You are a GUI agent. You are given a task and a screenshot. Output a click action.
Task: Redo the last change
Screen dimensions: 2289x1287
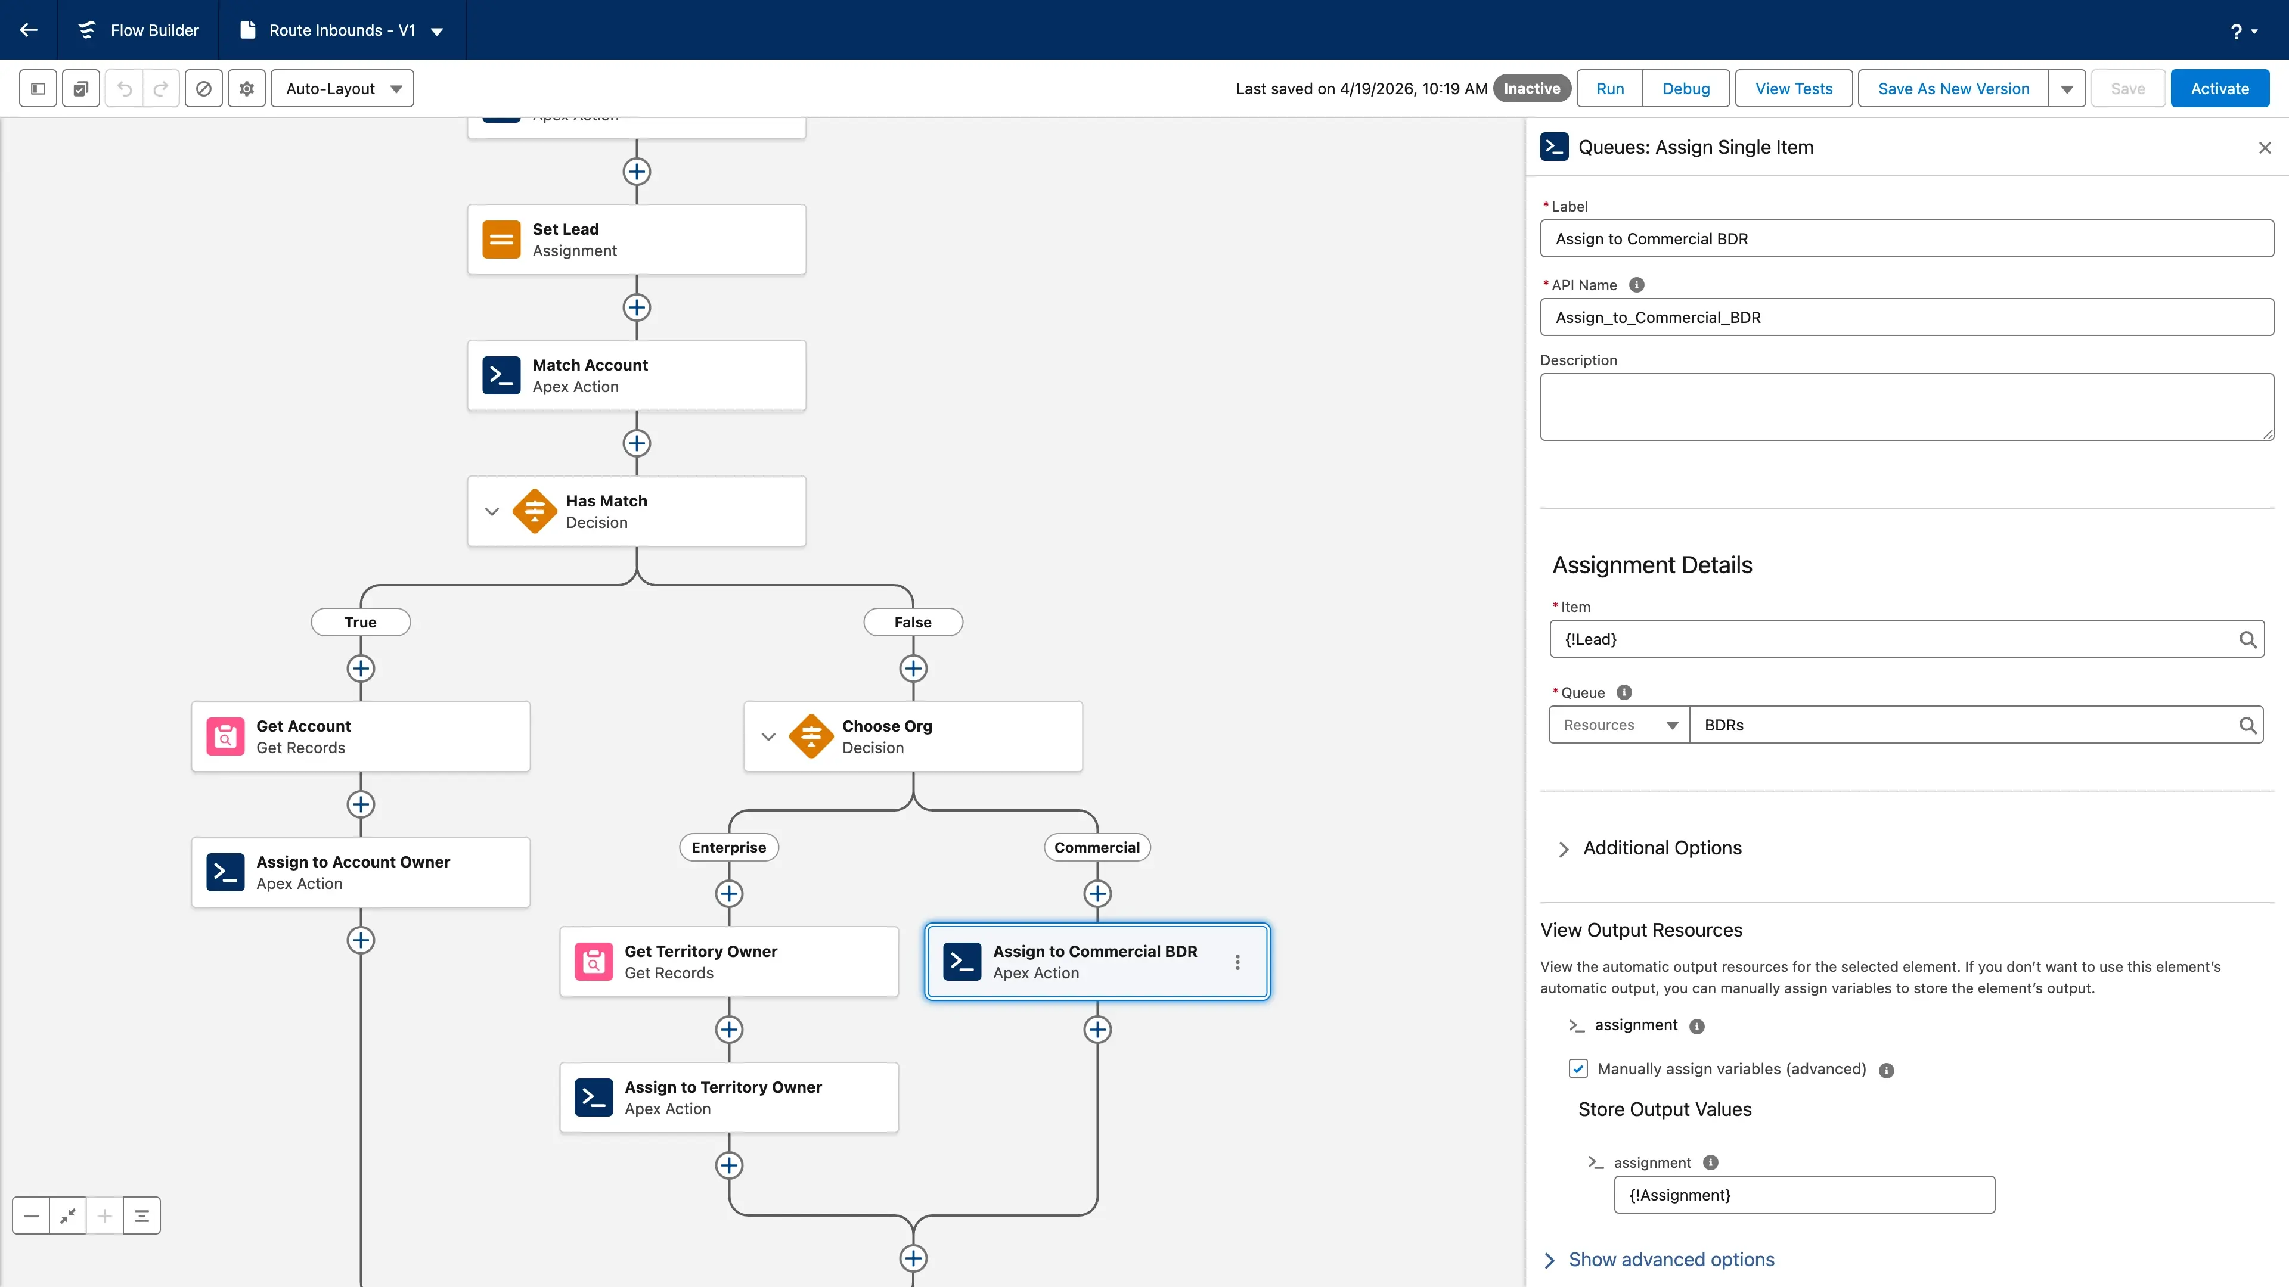[x=161, y=89]
